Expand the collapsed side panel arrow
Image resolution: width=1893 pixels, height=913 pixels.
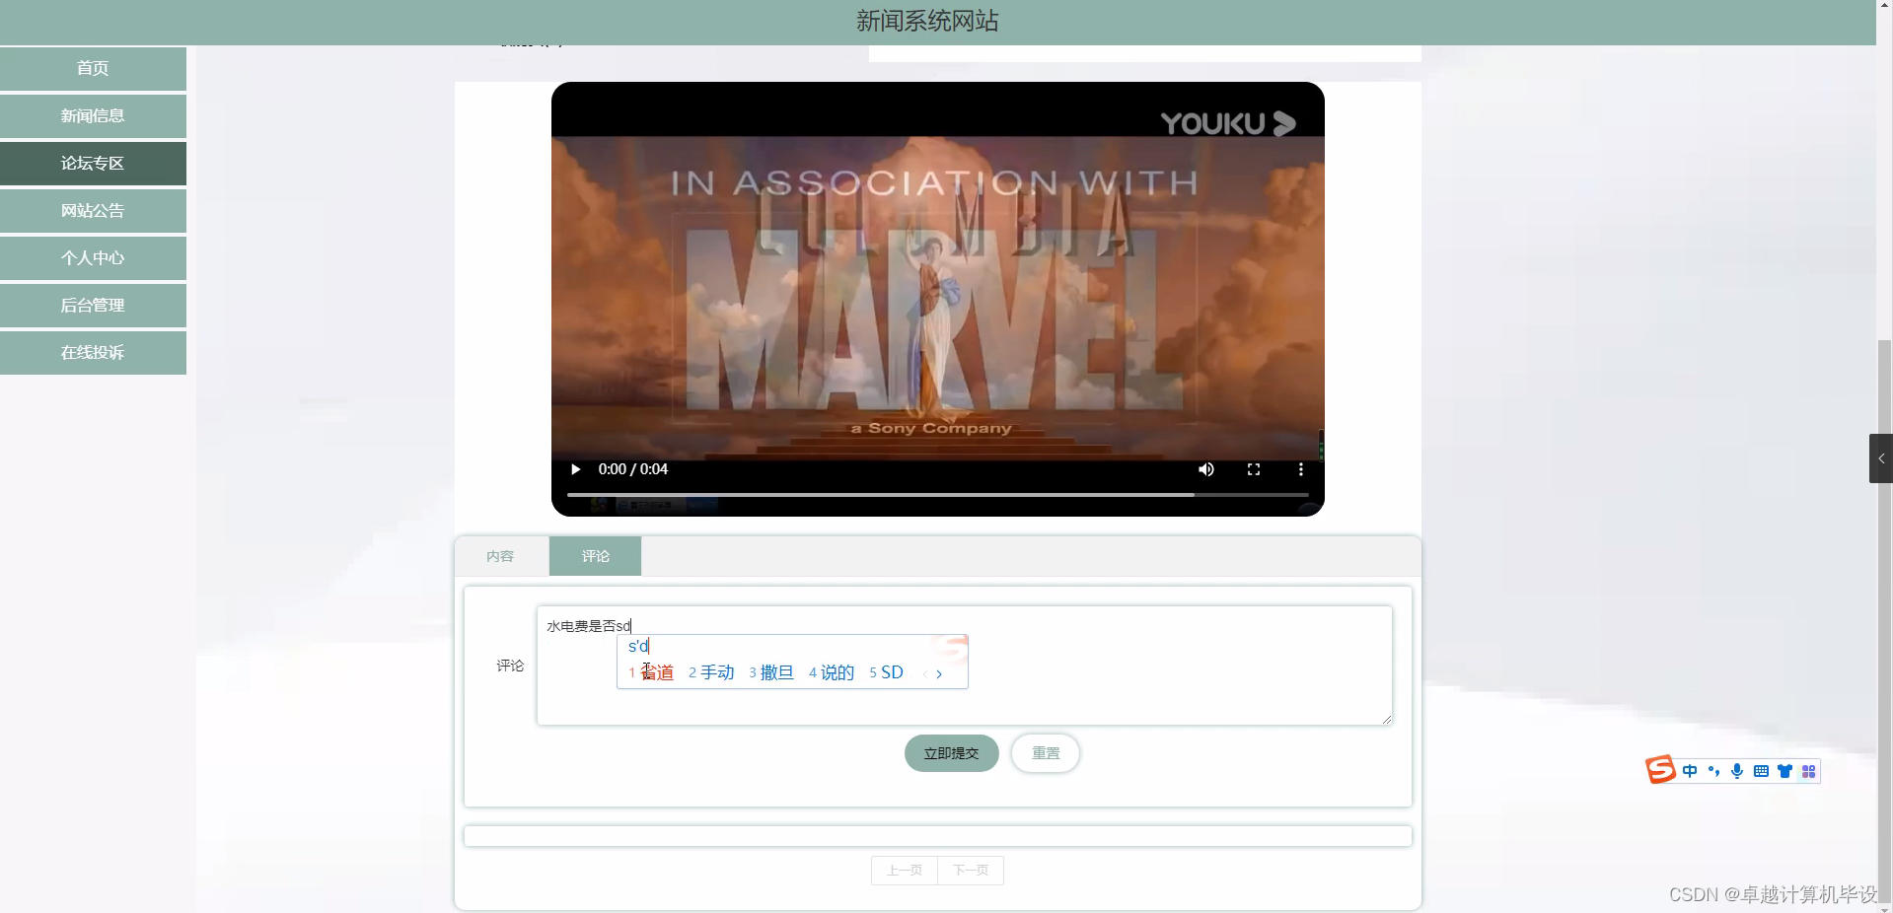pyautogui.click(x=1881, y=458)
